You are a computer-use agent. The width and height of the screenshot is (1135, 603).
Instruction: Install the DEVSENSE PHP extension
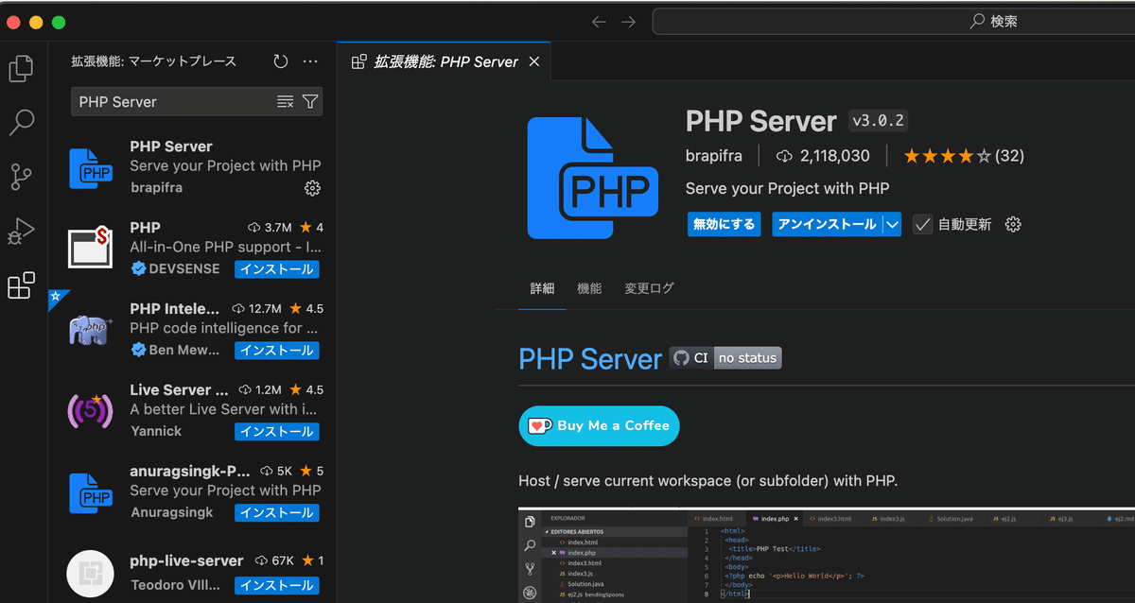276,269
